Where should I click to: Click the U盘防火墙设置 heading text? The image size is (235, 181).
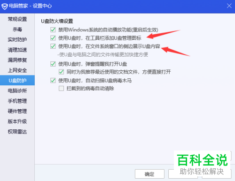[57, 21]
